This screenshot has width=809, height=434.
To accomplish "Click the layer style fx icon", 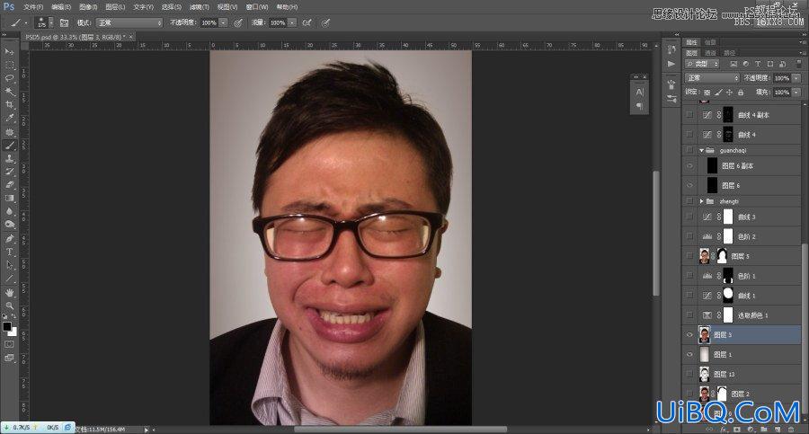I will click(x=724, y=429).
